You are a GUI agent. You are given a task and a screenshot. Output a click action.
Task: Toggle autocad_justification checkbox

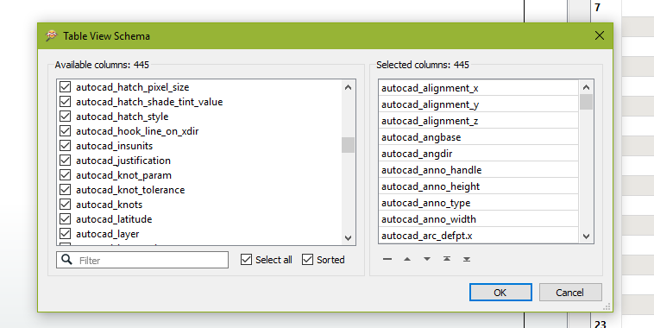(x=65, y=161)
